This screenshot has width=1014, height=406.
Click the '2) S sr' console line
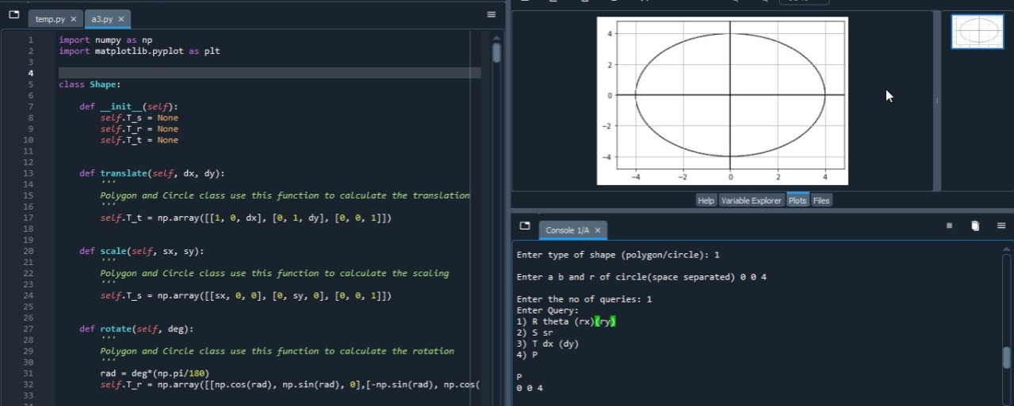click(x=535, y=332)
